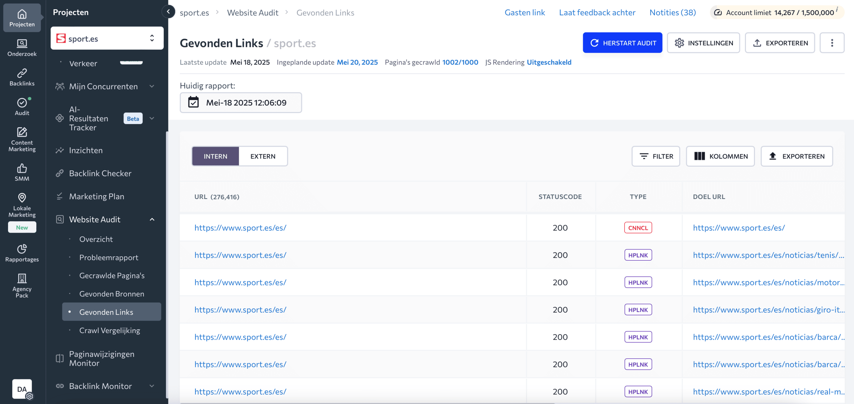Viewport: 854px width, 404px height.
Task: Open Audit section icon
Action: click(22, 107)
